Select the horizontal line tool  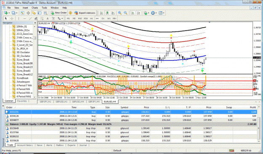[x=24, y=18]
